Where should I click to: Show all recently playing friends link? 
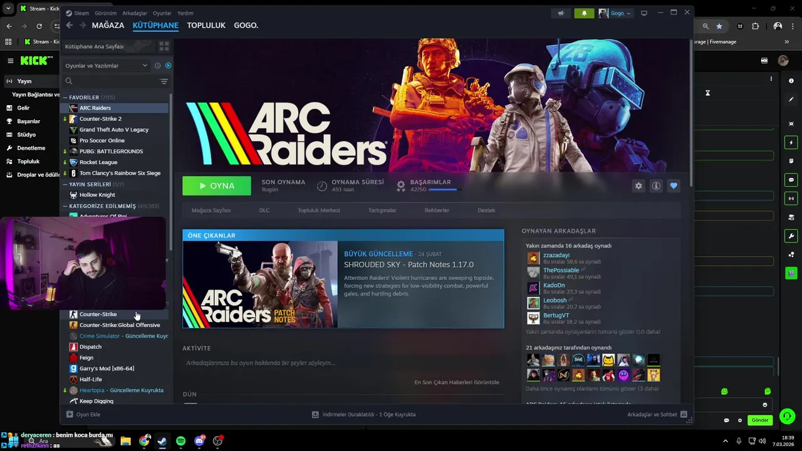(593, 332)
